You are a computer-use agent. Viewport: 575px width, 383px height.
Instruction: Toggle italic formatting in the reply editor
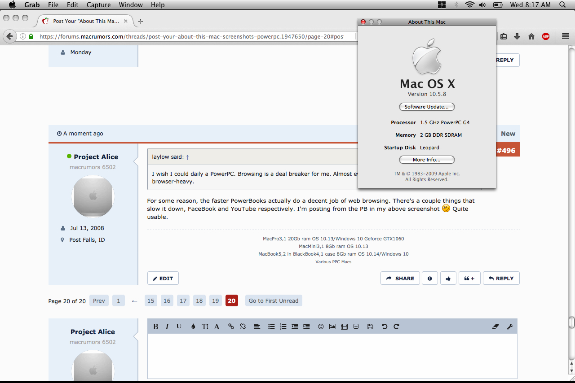[x=167, y=326]
